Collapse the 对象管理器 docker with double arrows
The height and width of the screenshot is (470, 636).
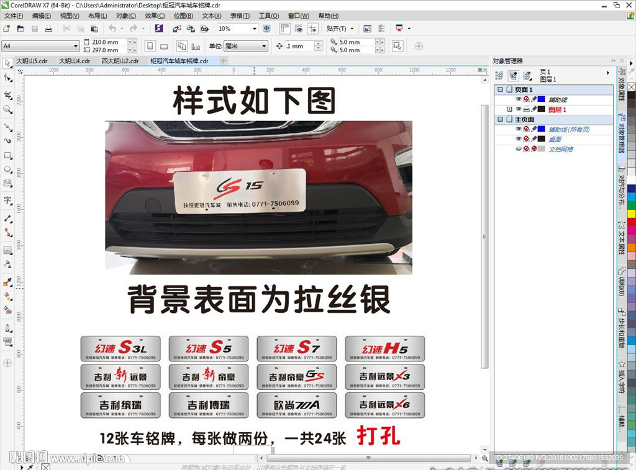[613, 61]
